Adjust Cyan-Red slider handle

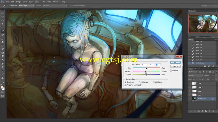pyautogui.click(x=147, y=68)
